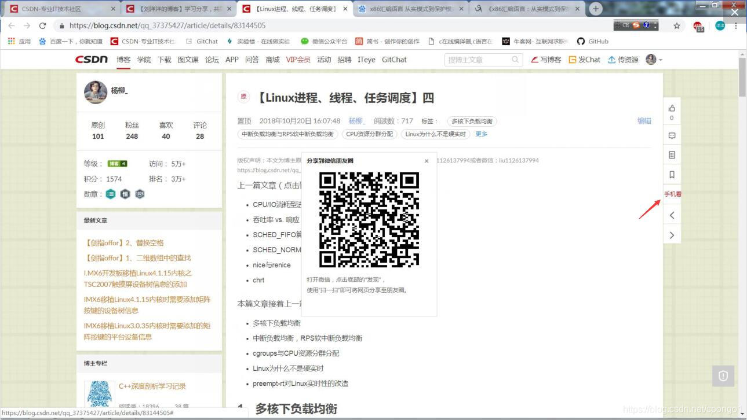The height and width of the screenshot is (420, 747).
Task: Go to next article with right chevron
Action: click(x=672, y=235)
